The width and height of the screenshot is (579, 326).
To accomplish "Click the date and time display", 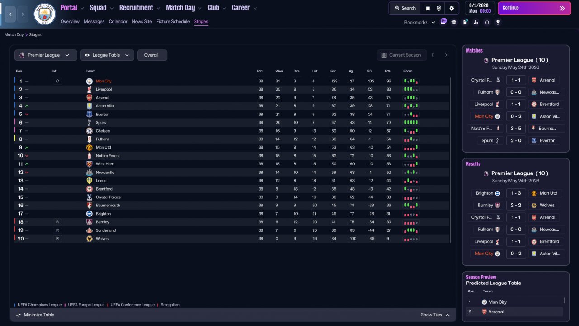I will pyautogui.click(x=480, y=8).
